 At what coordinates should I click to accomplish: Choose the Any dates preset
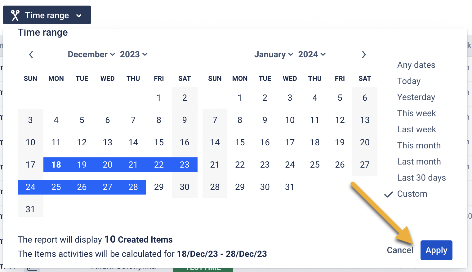click(x=416, y=65)
